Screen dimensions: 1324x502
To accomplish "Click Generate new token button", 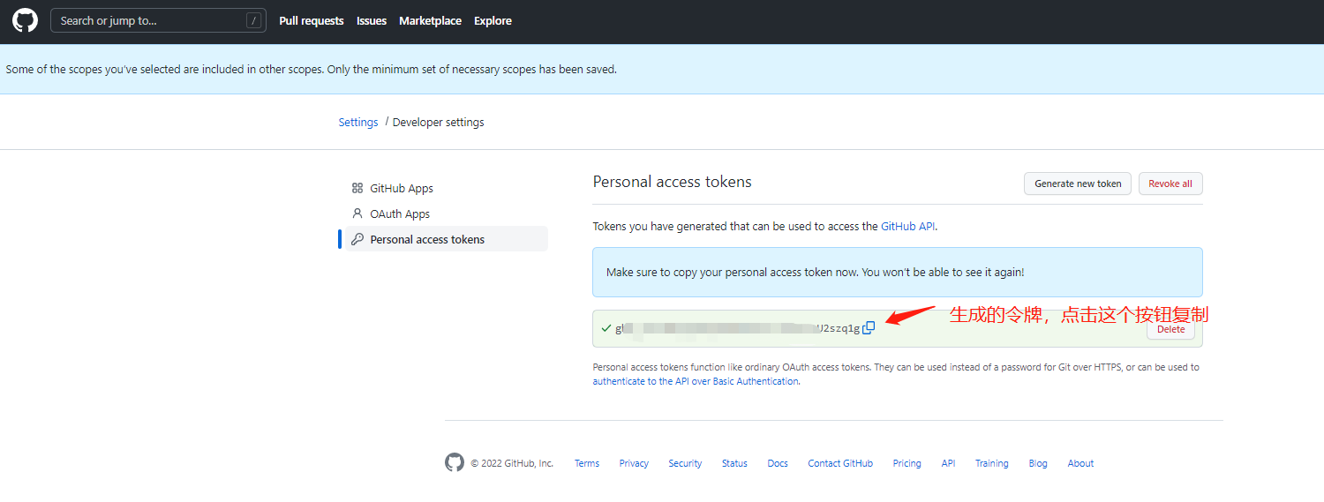I will click(x=1078, y=184).
